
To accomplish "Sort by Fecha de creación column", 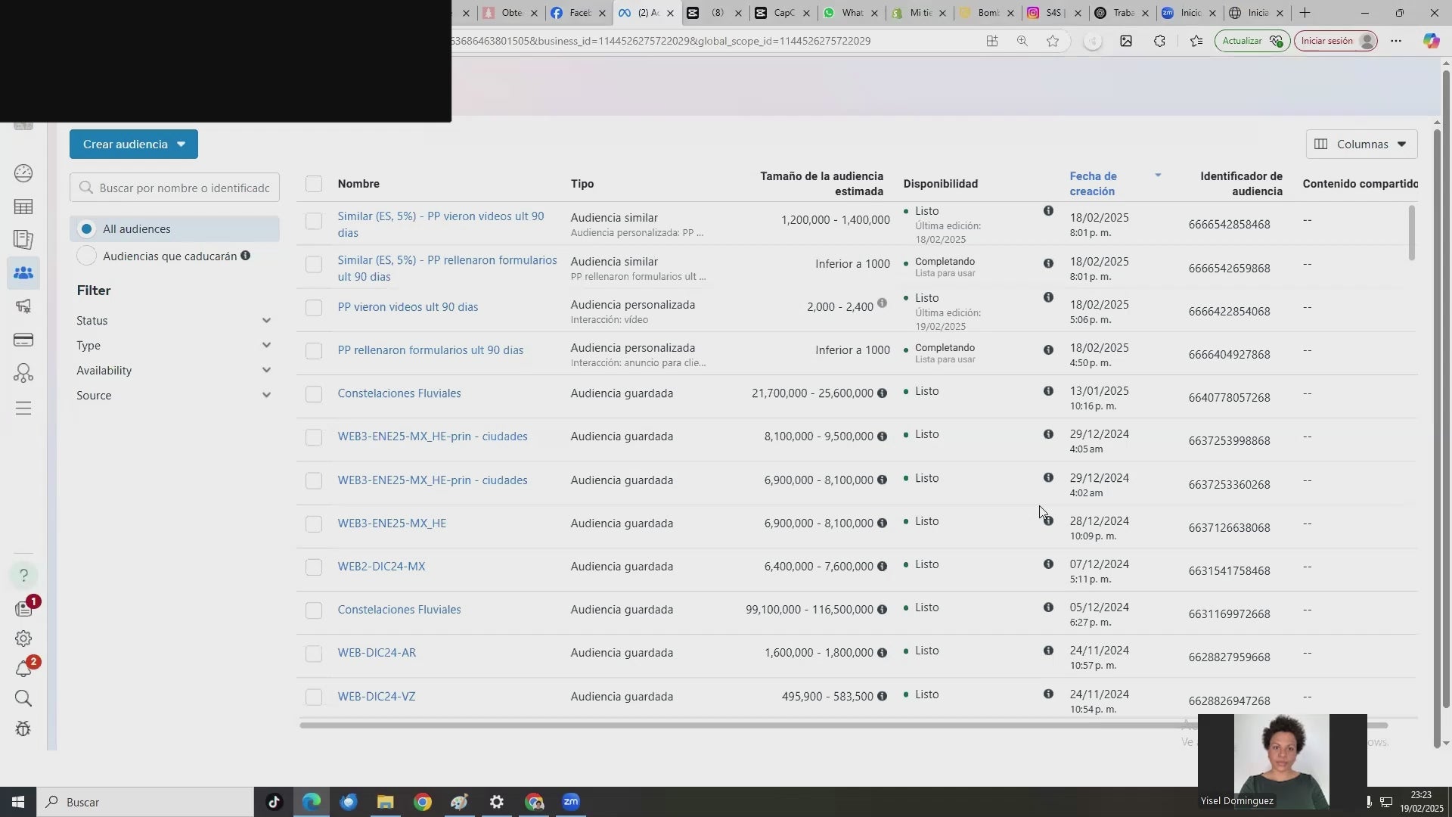I will (x=1093, y=184).
